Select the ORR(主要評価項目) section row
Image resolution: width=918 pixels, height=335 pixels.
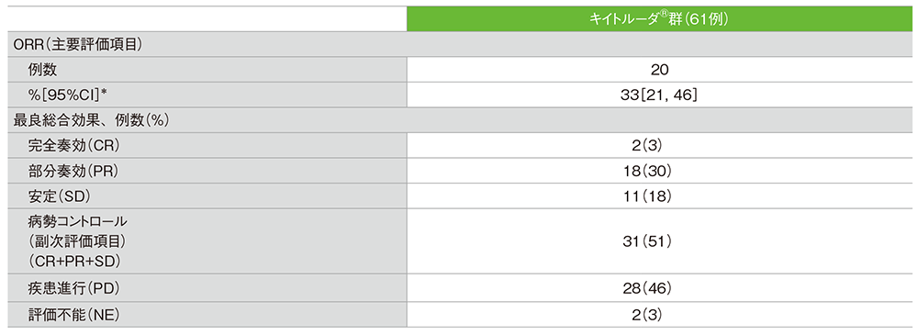coord(459,46)
